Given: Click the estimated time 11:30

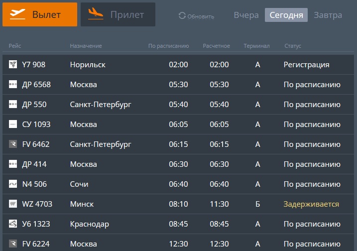Looking at the screenshot, I should (x=219, y=204).
